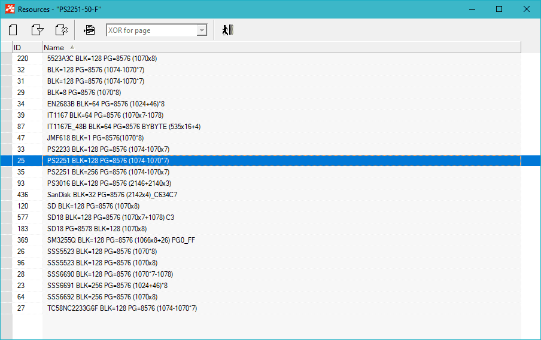Click the row header selector beside ID 220

click(6, 59)
